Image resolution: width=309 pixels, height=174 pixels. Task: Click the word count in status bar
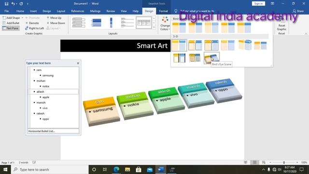click(24, 162)
